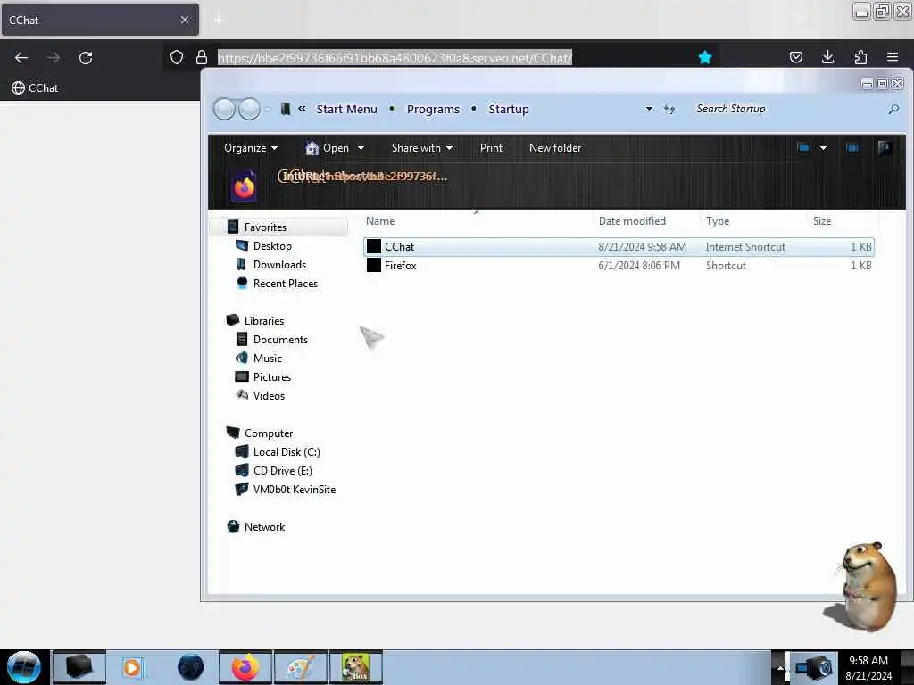Go forward in Firefox browser
This screenshot has height=685, width=914.
[54, 58]
